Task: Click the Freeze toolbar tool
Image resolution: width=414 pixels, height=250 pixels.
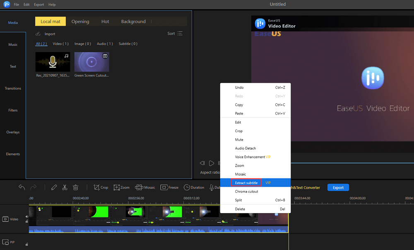Action: (169, 187)
